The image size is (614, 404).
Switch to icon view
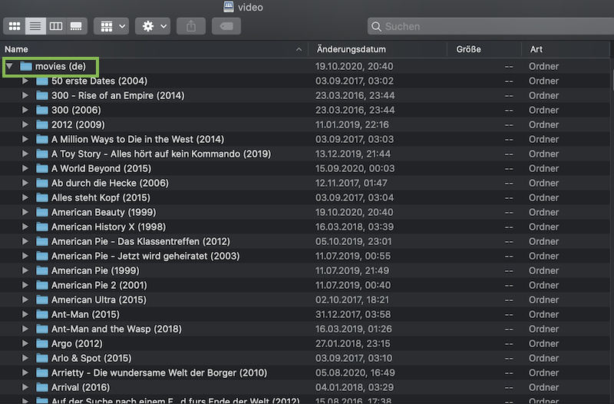coord(15,26)
